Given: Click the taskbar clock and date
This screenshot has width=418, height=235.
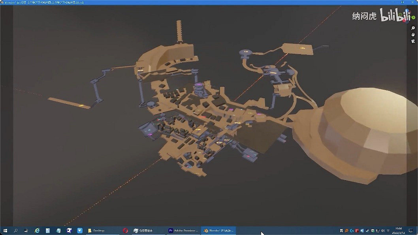Looking at the screenshot, I should (399, 230).
